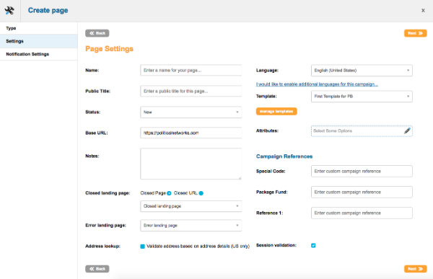The height and width of the screenshot is (279, 433).
Task: Click the bottom Back button
Action: pos(97,269)
